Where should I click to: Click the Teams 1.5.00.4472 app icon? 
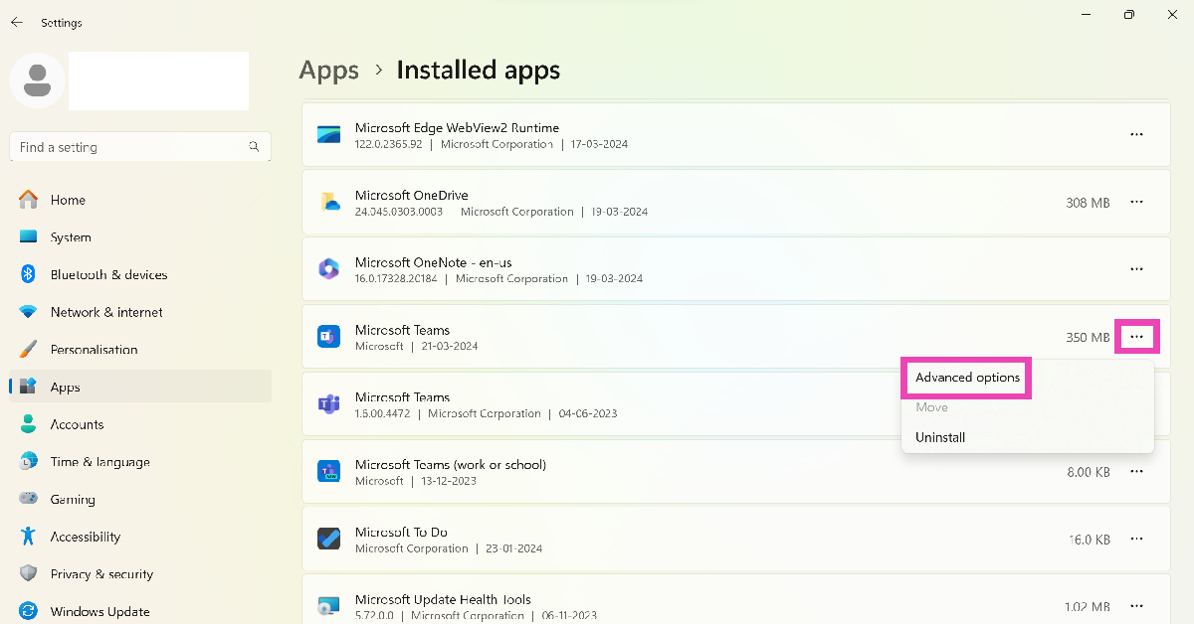coord(329,404)
